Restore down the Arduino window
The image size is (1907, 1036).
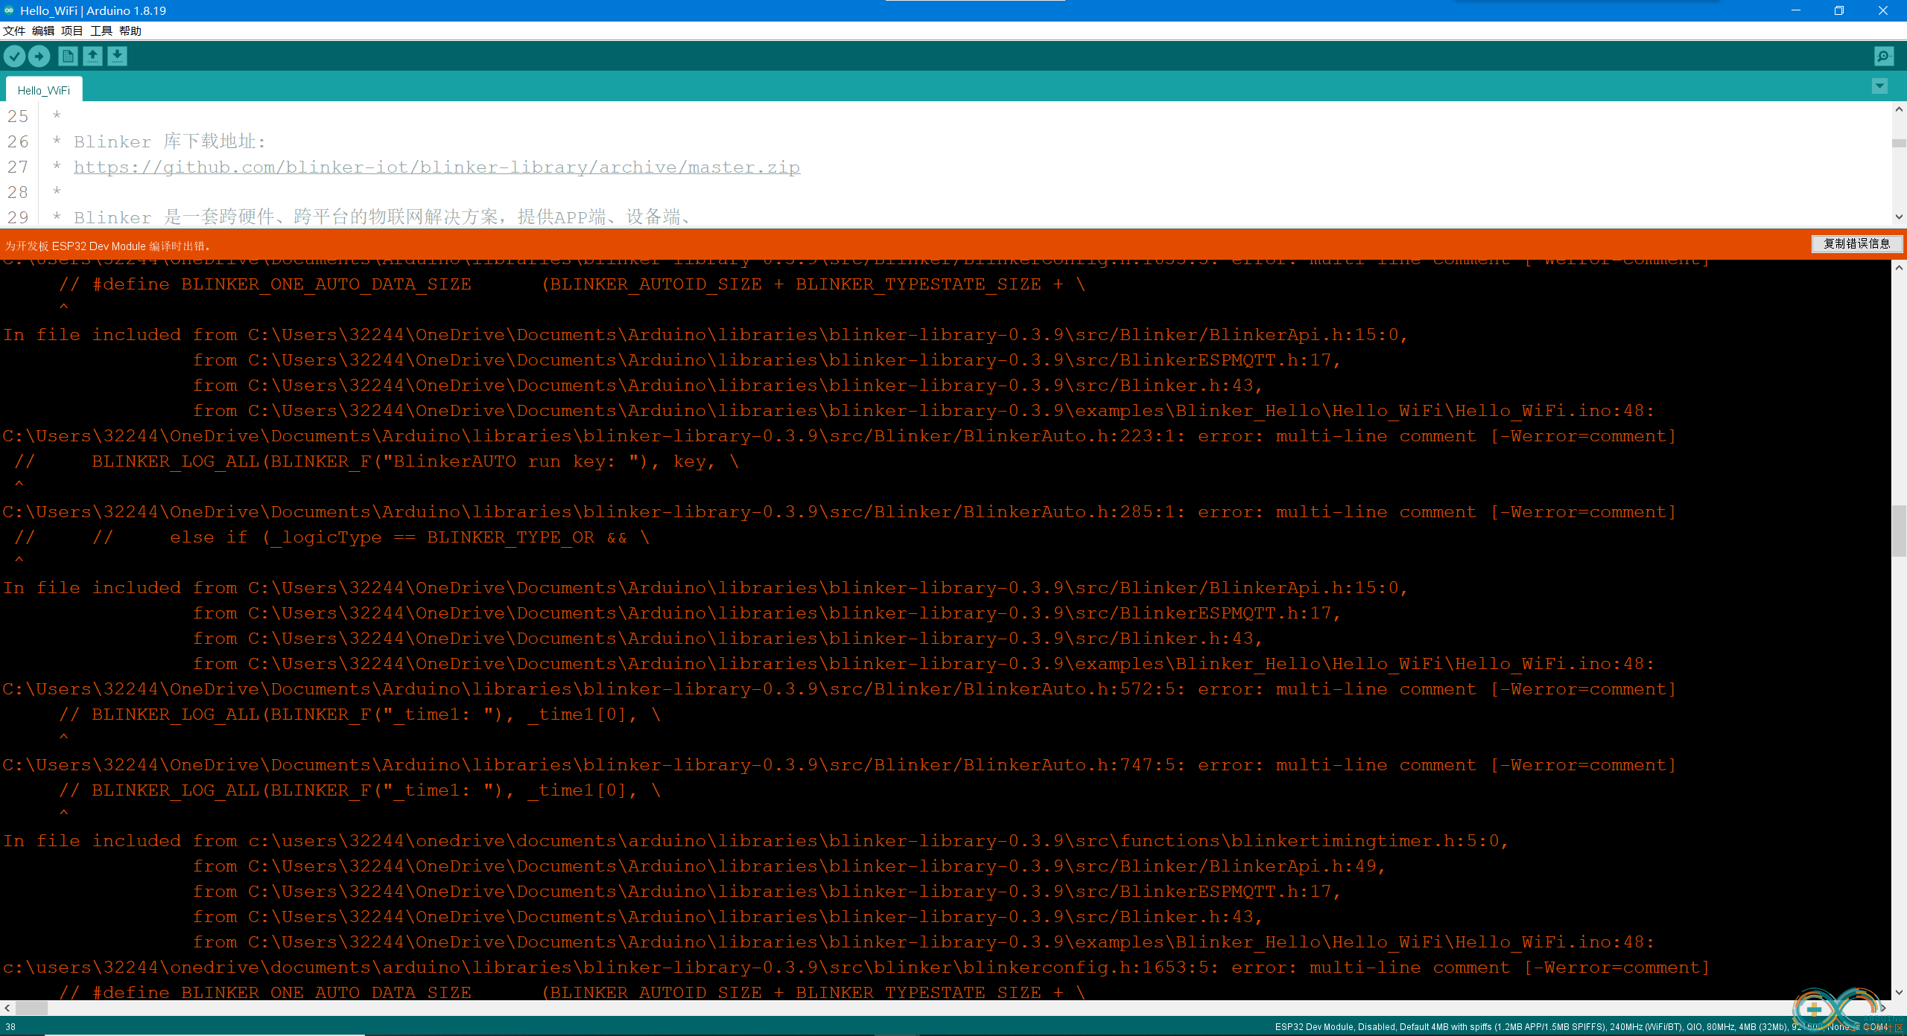coord(1838,10)
